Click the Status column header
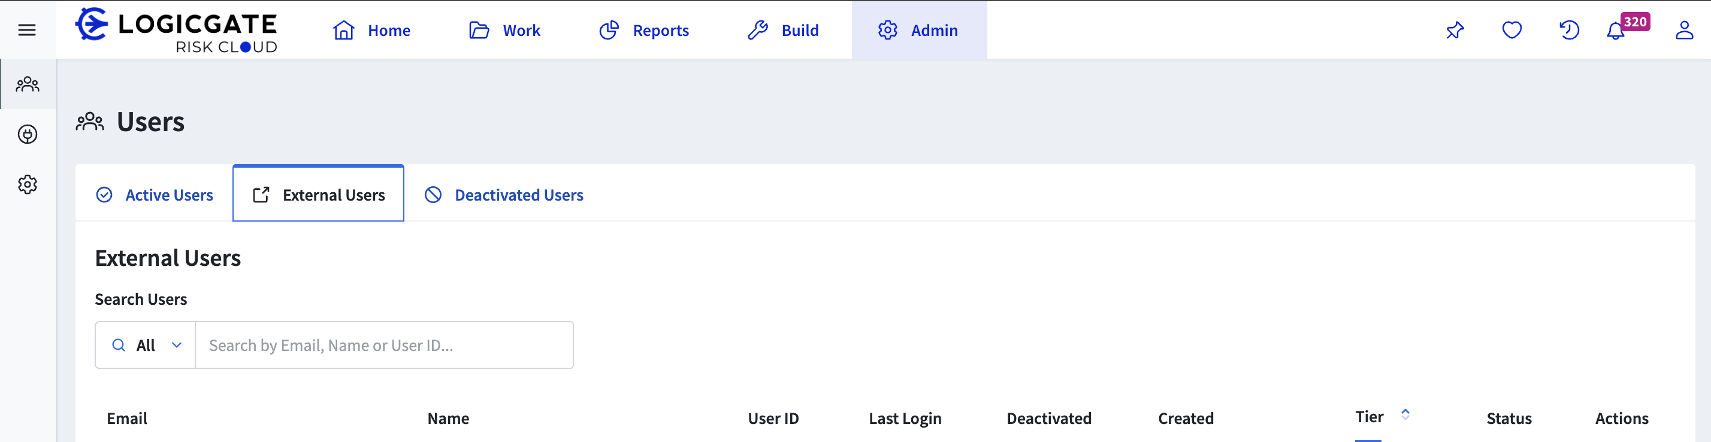1711x442 pixels. pos(1509,418)
